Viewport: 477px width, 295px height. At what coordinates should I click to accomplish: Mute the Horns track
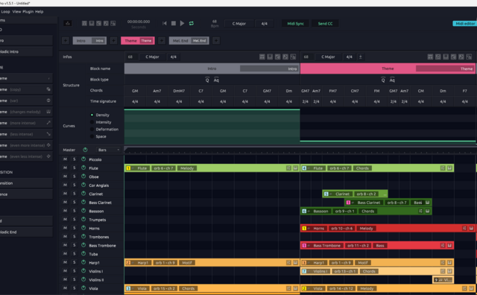click(x=65, y=228)
